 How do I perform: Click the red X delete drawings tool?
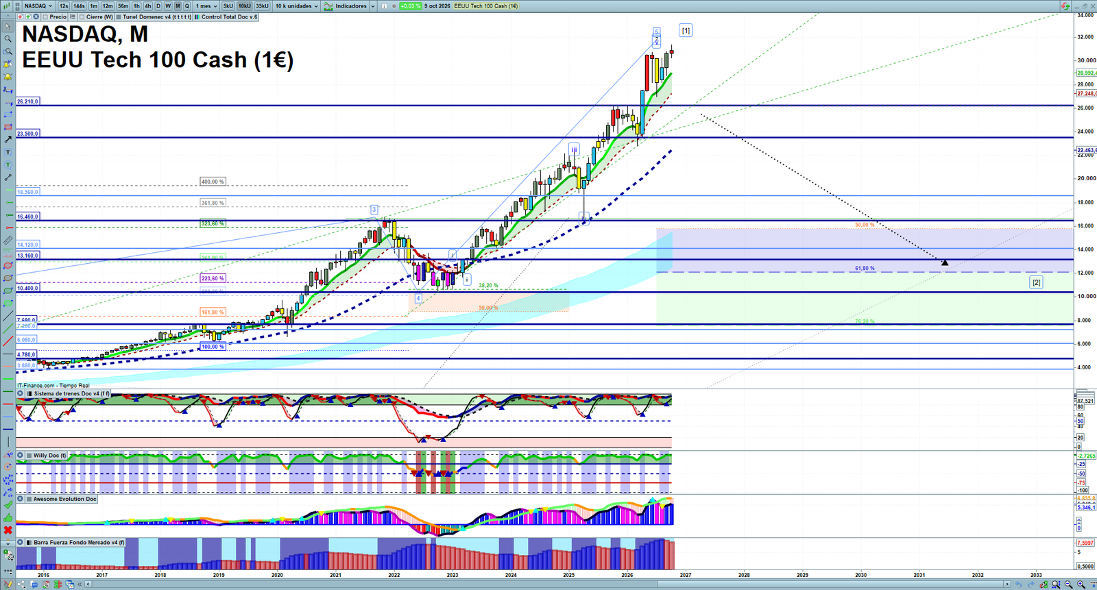click(x=8, y=530)
